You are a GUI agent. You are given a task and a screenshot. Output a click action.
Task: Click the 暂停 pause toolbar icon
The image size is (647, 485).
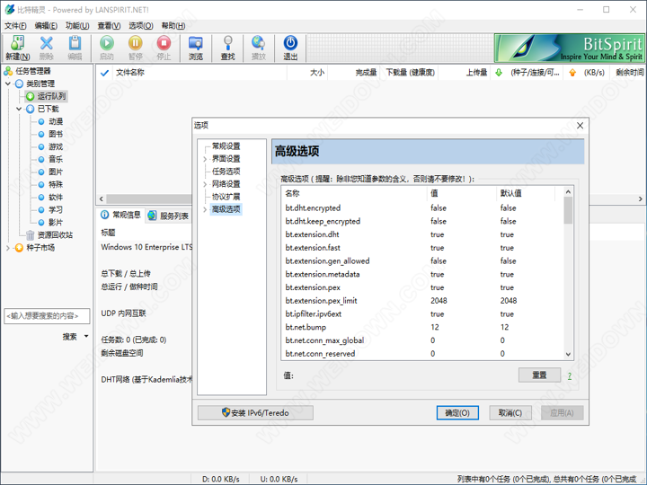136,48
